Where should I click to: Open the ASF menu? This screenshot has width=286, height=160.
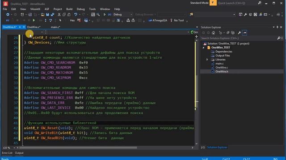click(46, 9)
